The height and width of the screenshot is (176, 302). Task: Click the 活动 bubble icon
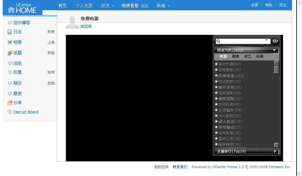point(10,63)
